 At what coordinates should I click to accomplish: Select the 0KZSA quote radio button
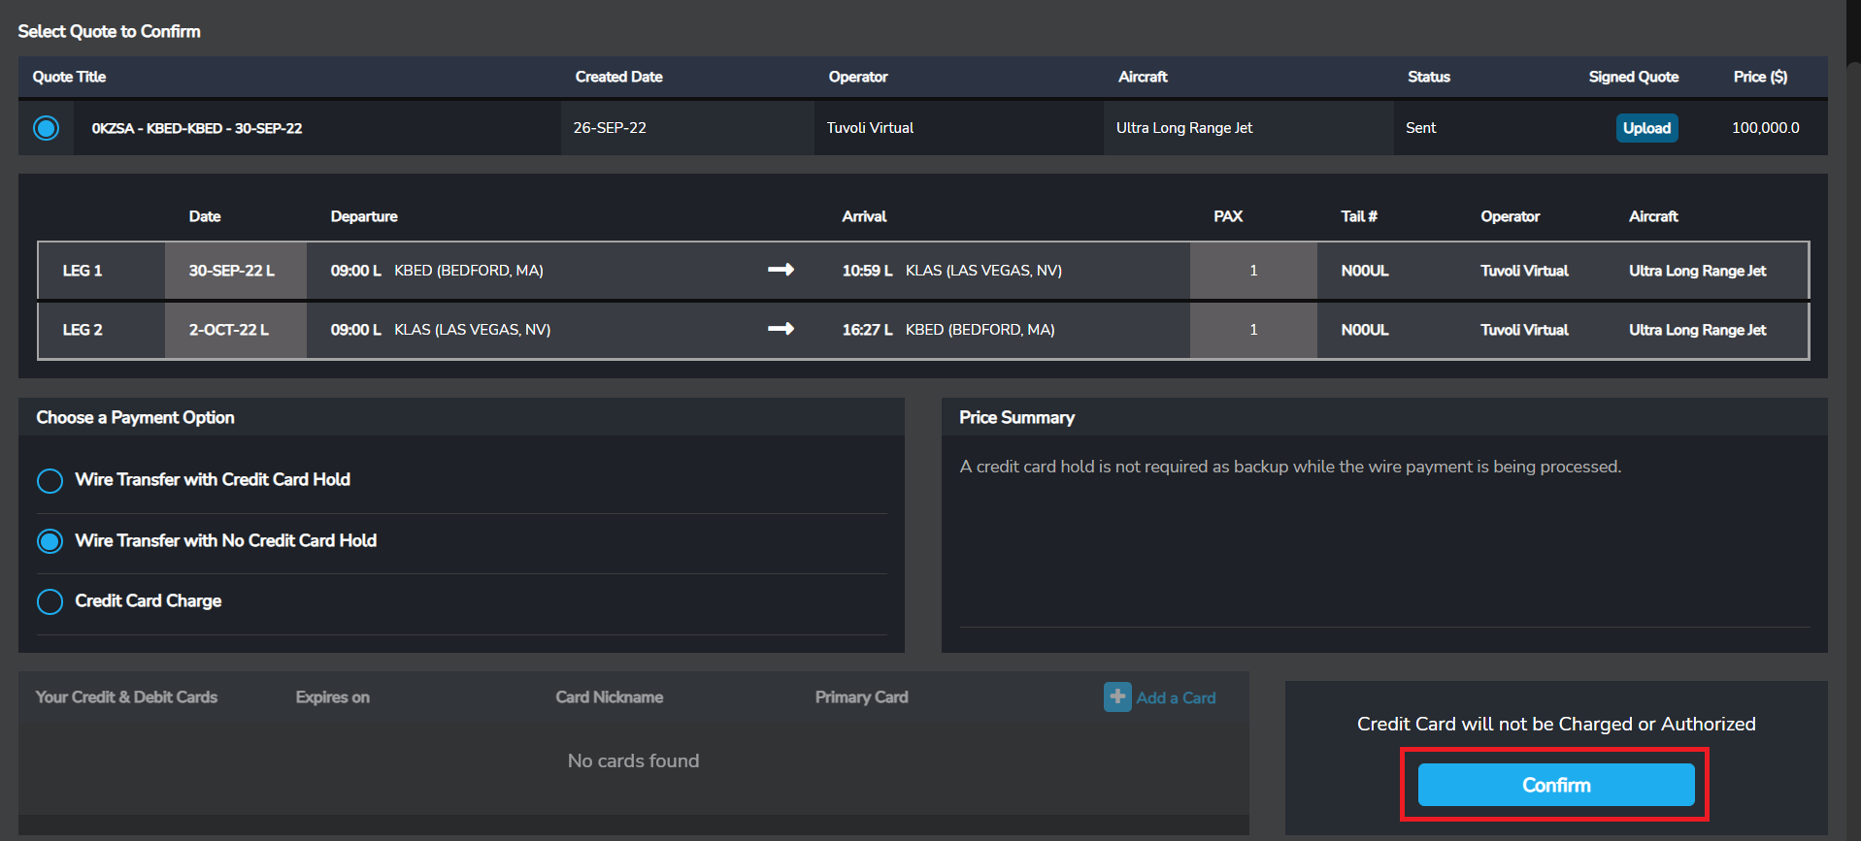[46, 128]
